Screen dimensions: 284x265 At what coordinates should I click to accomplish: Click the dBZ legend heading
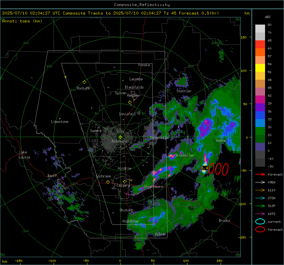tap(268, 17)
